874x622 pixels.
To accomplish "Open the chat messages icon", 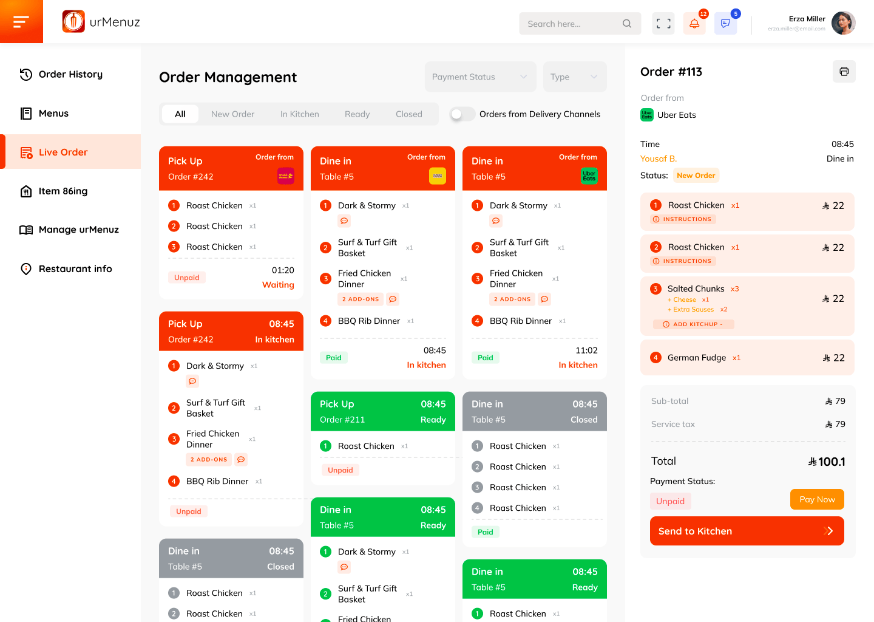I will (725, 24).
